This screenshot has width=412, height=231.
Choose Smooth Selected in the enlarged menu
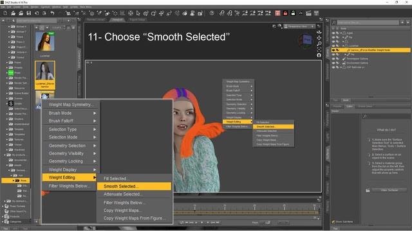tap(134, 186)
